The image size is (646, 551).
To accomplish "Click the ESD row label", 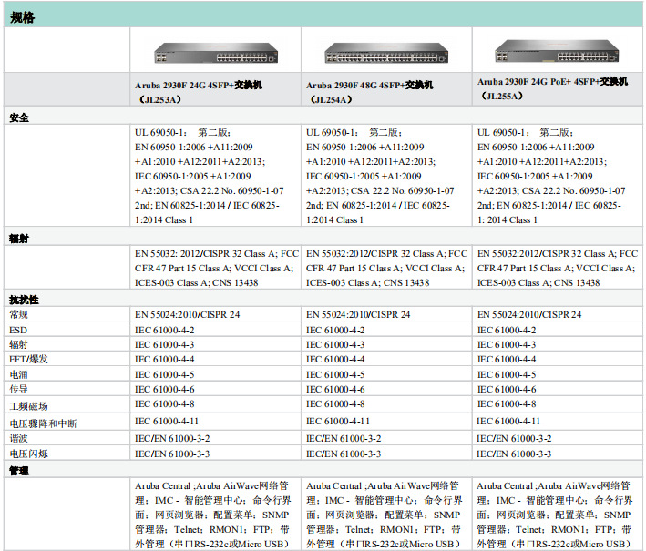I will tap(18, 331).
